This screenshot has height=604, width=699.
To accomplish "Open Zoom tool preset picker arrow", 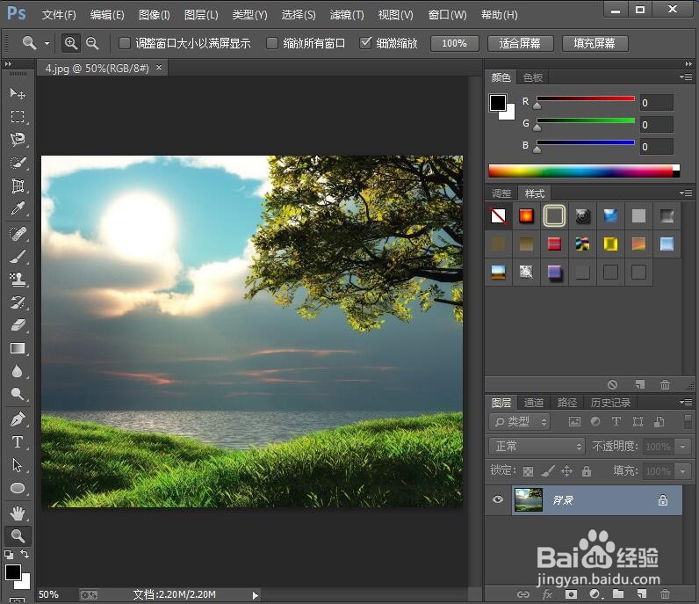I will click(47, 44).
